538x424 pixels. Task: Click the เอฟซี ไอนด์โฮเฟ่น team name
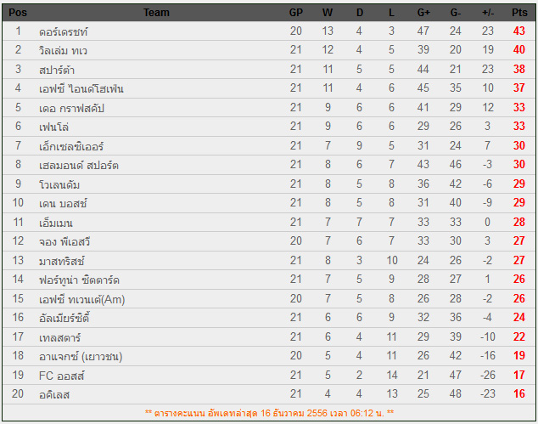pos(80,88)
